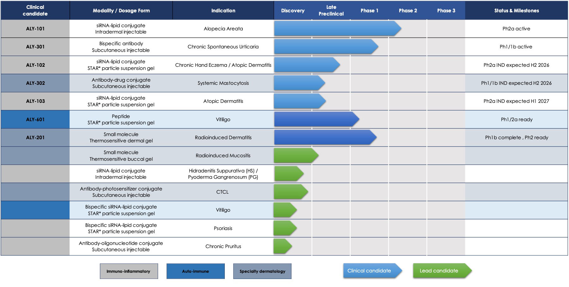Click the Phase 2 column header
Viewport: 569px width, 287px height.
click(x=407, y=10)
